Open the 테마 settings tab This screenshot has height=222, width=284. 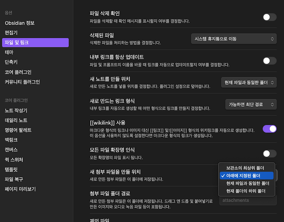click(x=9, y=52)
